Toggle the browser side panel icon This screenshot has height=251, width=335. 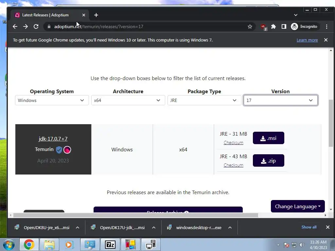coord(284,26)
